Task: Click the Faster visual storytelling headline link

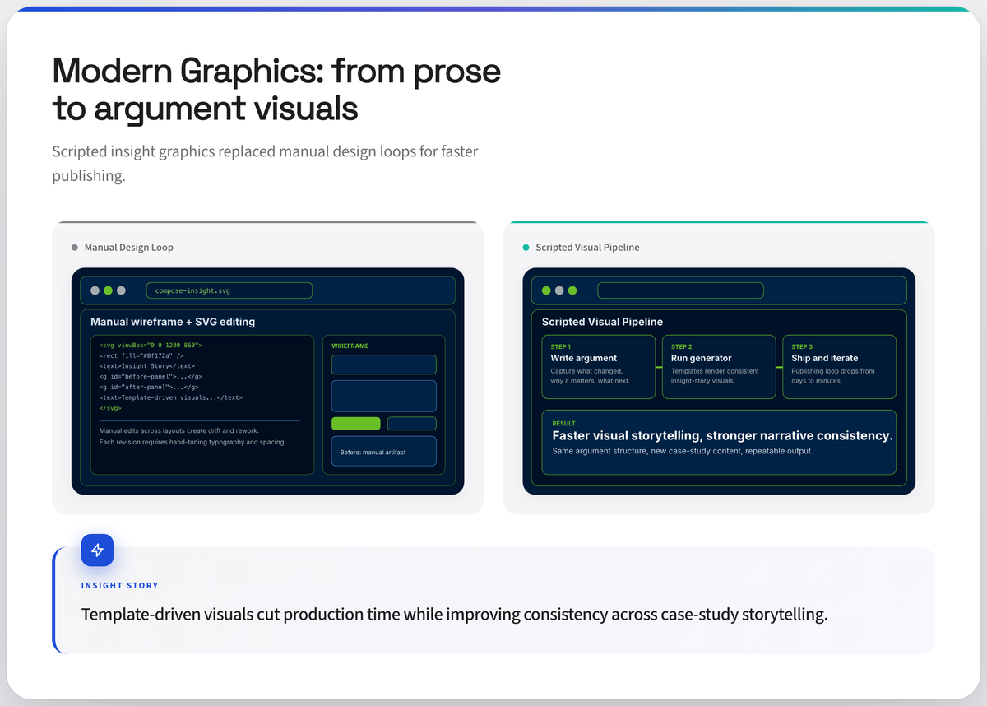Action: point(719,435)
